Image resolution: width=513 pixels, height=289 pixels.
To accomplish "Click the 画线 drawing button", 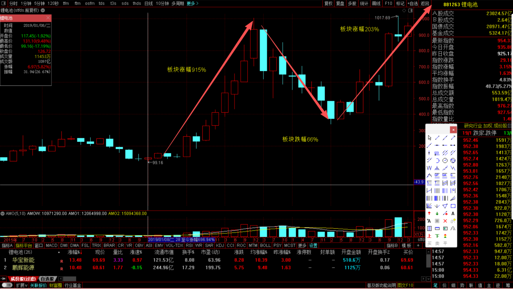I will pyautogui.click(x=376, y=3).
